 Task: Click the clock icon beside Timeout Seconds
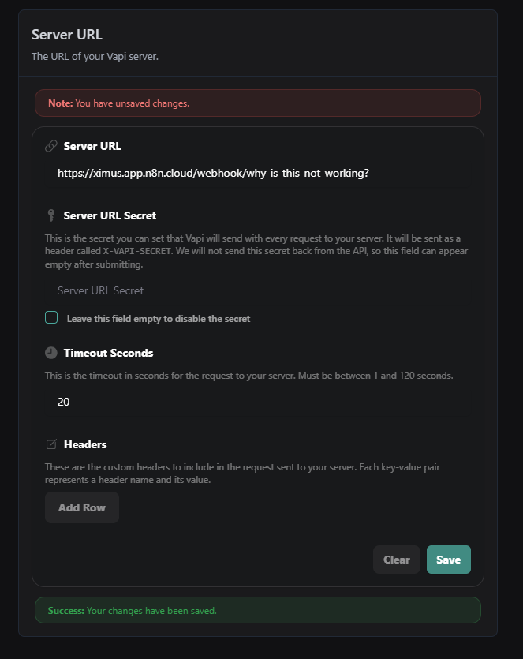click(51, 352)
